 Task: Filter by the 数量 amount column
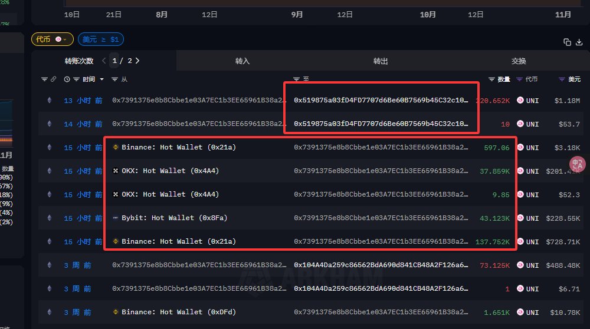pos(491,79)
